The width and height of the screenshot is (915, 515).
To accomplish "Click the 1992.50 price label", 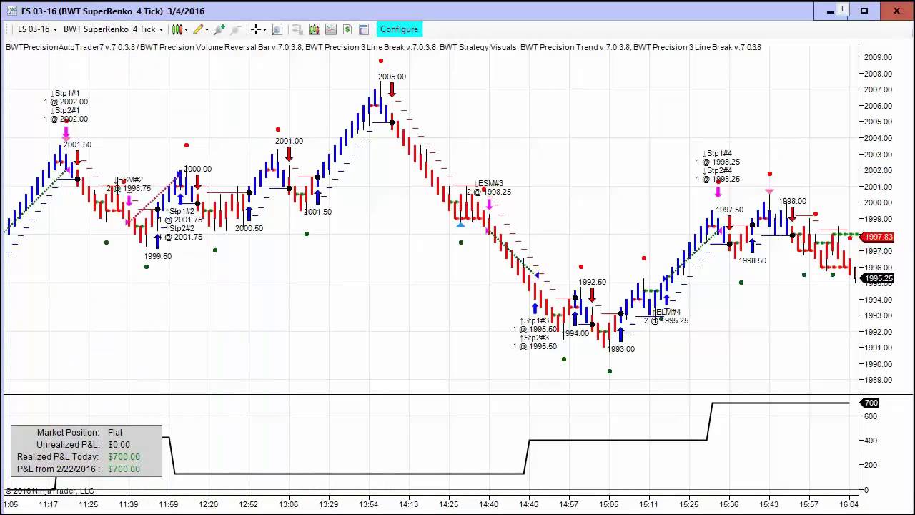I will (592, 282).
